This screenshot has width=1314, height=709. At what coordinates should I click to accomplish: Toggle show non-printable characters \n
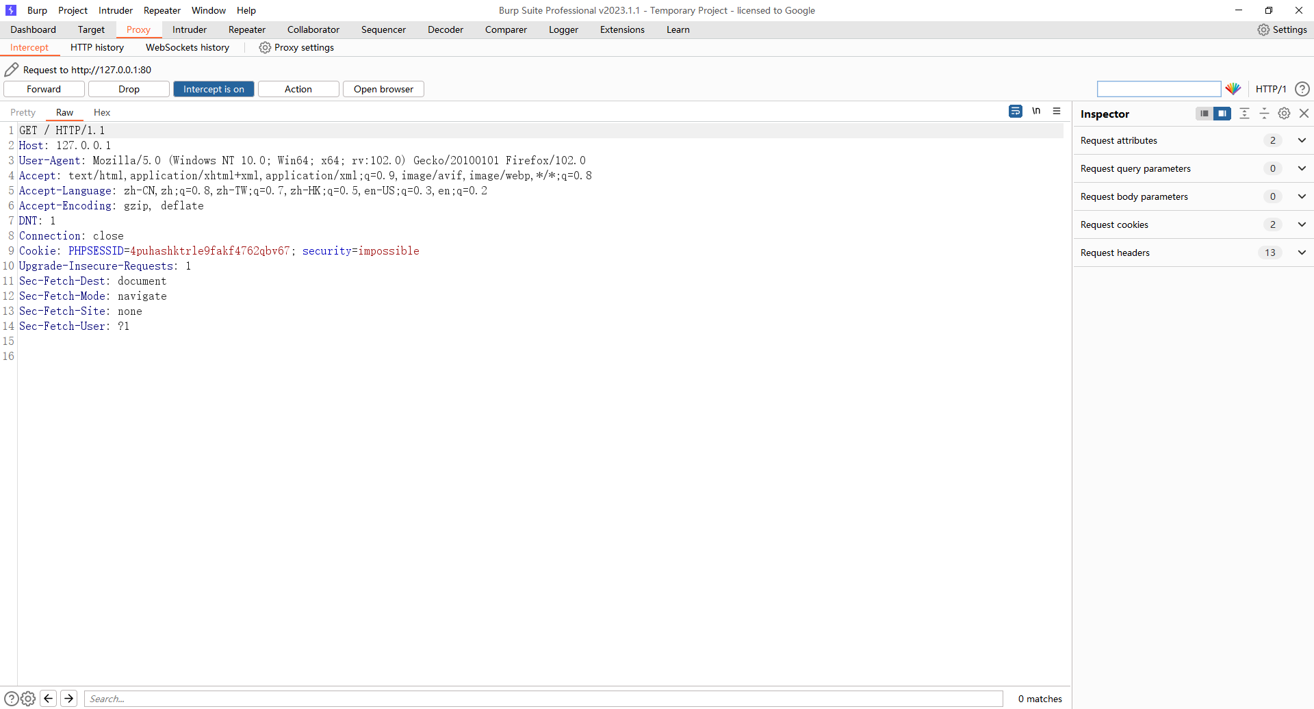click(1036, 111)
